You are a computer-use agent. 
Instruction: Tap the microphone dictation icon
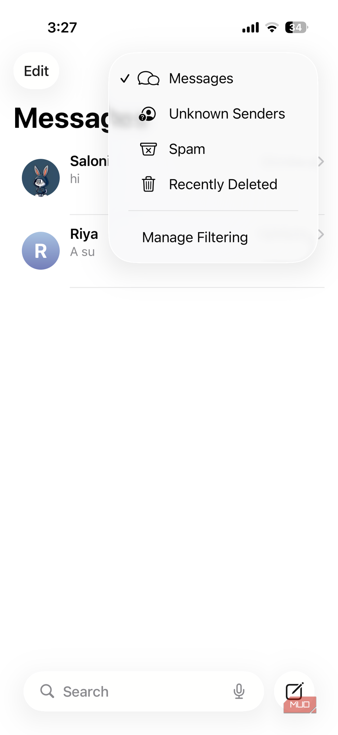pos(239,691)
